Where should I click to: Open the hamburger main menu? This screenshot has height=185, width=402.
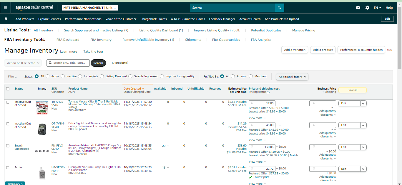pyautogui.click(x=6, y=8)
